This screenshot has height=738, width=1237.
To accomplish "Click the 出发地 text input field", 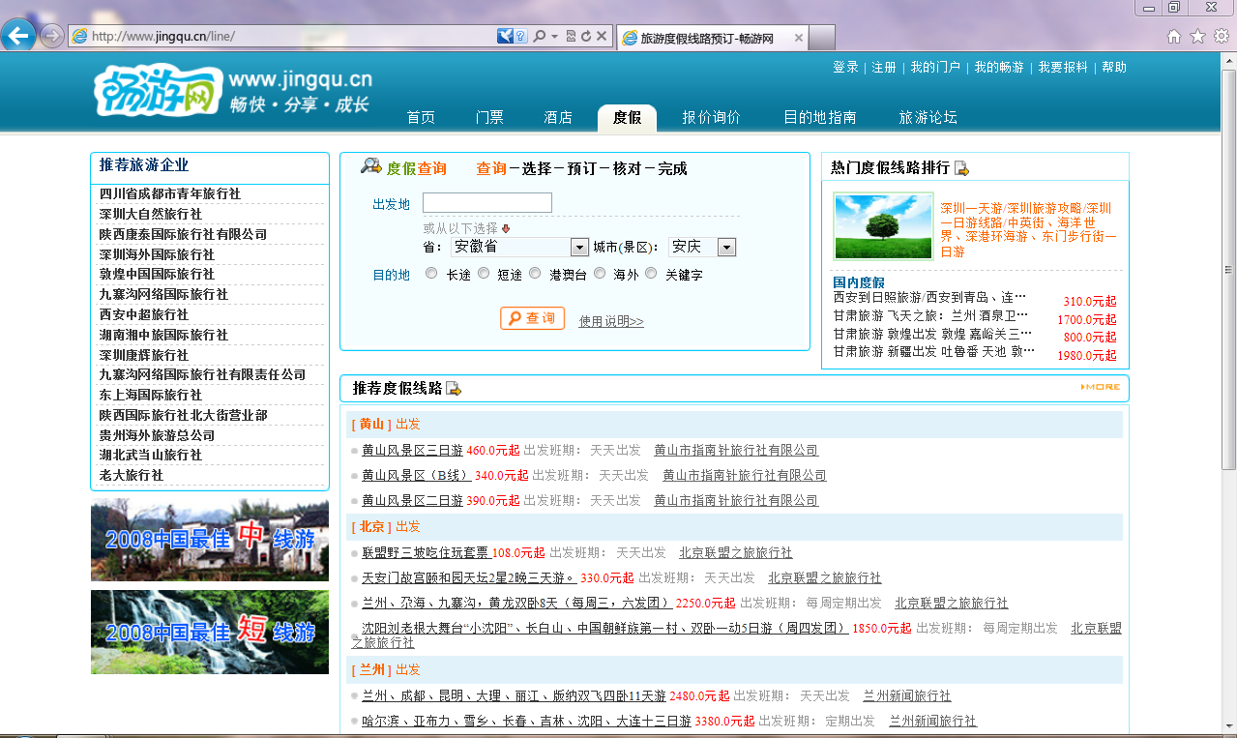I will [486, 202].
